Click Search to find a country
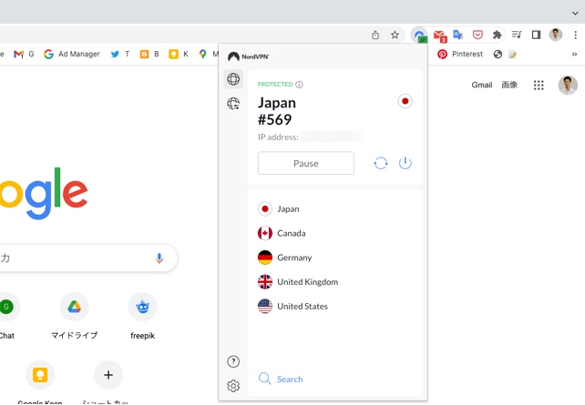 pos(281,379)
